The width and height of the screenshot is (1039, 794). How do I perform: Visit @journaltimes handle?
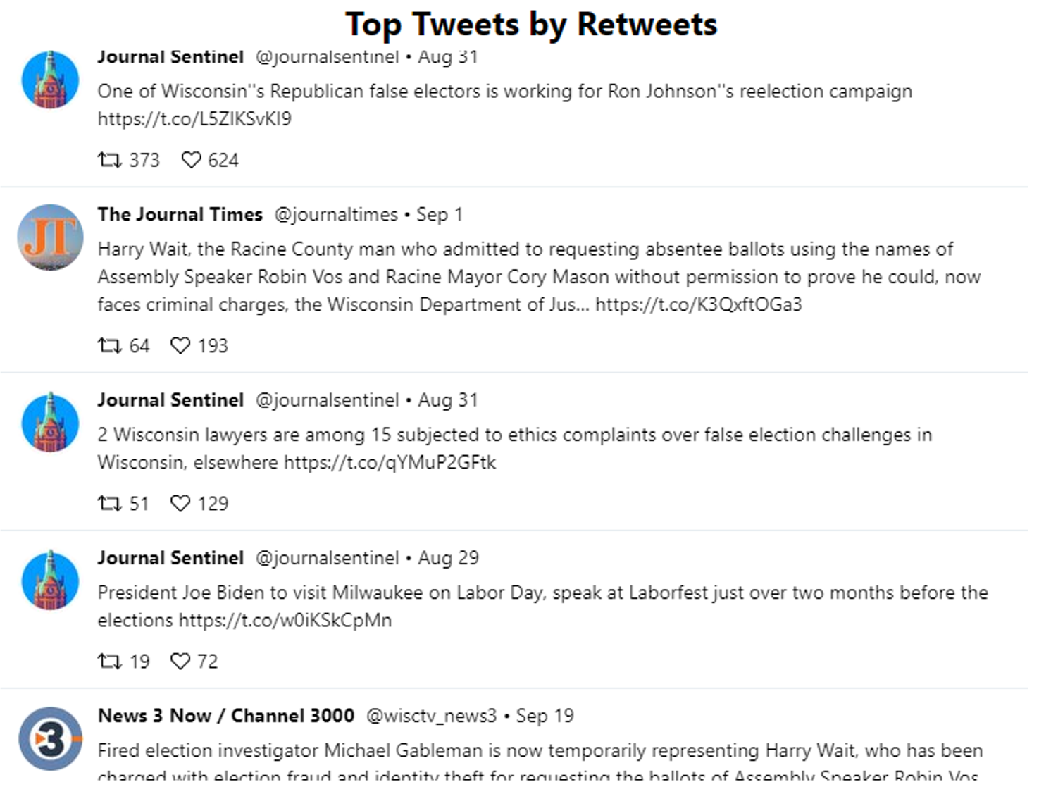(336, 215)
